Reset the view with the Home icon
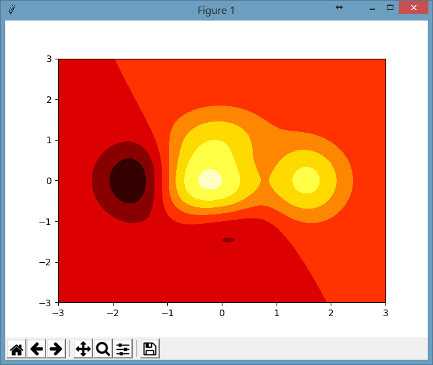 tap(17, 348)
